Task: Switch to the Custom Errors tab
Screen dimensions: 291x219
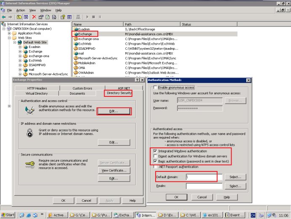Action: (82, 88)
